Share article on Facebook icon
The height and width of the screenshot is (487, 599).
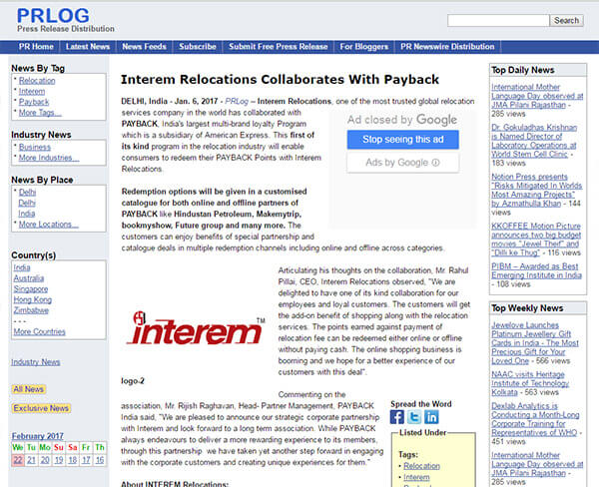(x=397, y=417)
